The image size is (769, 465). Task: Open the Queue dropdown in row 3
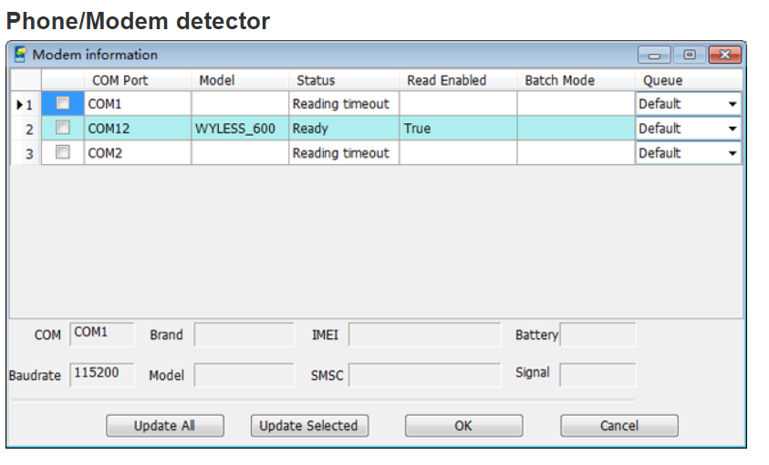tap(732, 153)
